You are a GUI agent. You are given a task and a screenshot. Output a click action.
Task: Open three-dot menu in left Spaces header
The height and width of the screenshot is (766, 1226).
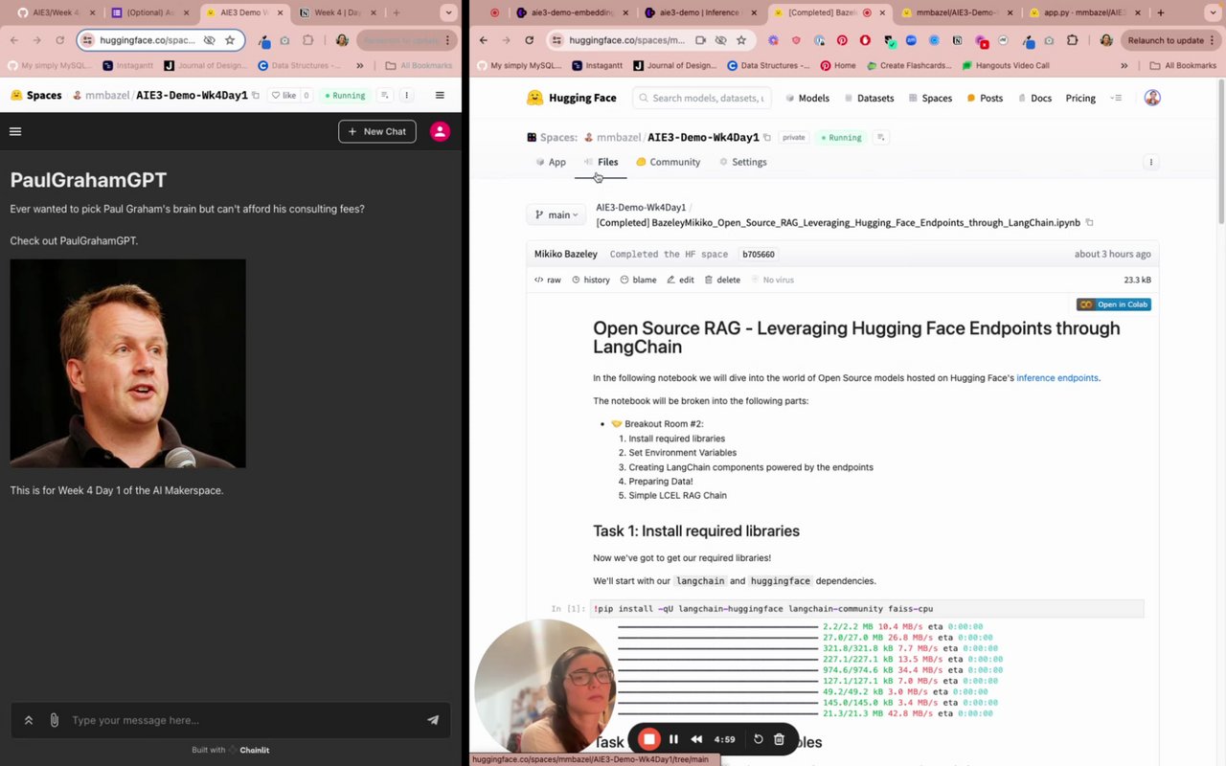(x=406, y=96)
